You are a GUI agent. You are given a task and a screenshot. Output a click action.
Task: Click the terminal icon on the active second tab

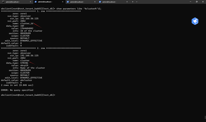pyautogui.click(x=35, y=2)
